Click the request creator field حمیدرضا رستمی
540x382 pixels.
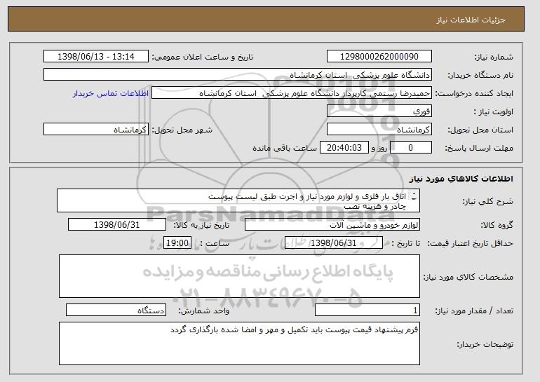click(292, 93)
